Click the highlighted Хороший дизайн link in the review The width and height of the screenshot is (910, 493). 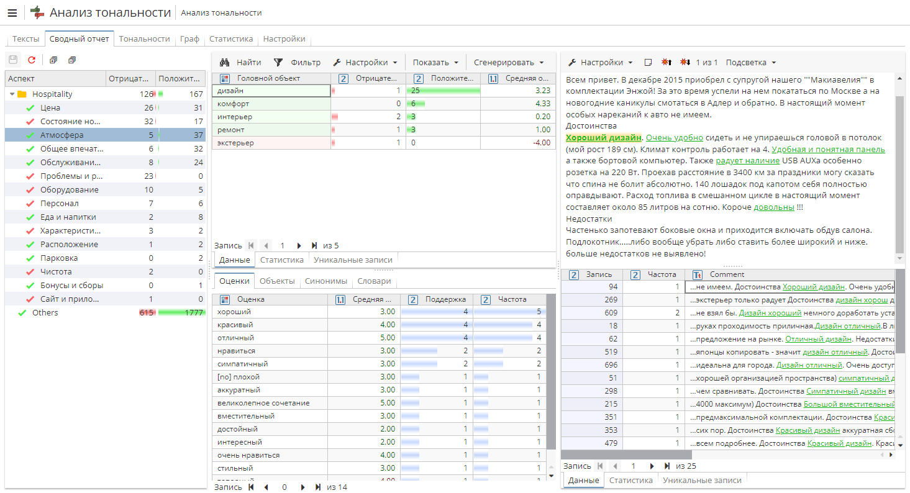[604, 138]
